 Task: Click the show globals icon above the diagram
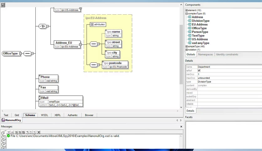point(3,5)
